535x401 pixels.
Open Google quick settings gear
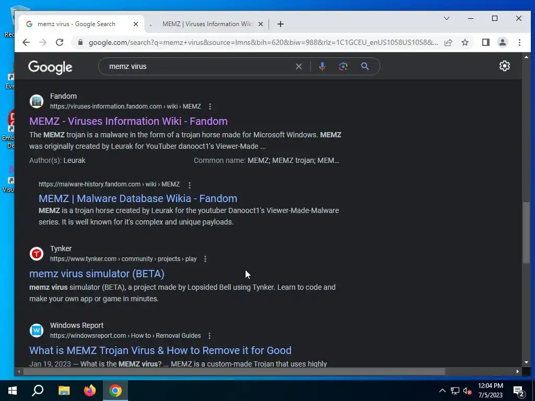[504, 66]
